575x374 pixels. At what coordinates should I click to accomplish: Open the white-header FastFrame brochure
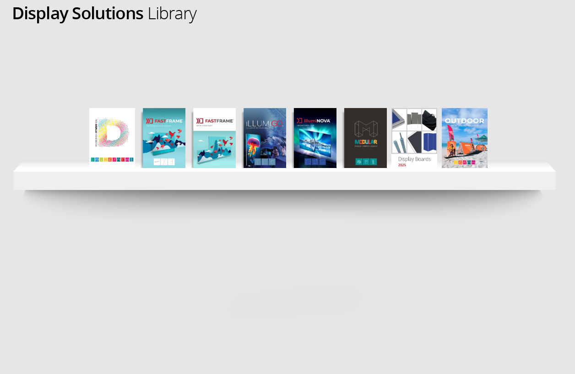tap(214, 138)
